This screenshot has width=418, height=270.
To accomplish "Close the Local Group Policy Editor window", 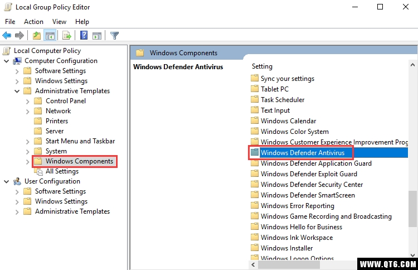I will [x=406, y=7].
